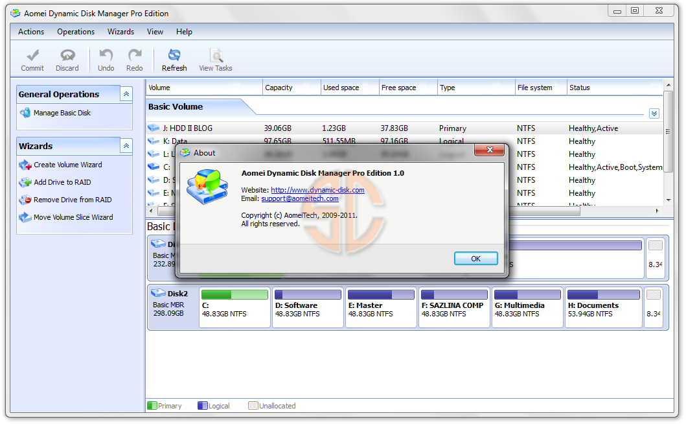The height and width of the screenshot is (424, 686).
Task: Click the C: volume drive icon in list
Action: pos(154,167)
